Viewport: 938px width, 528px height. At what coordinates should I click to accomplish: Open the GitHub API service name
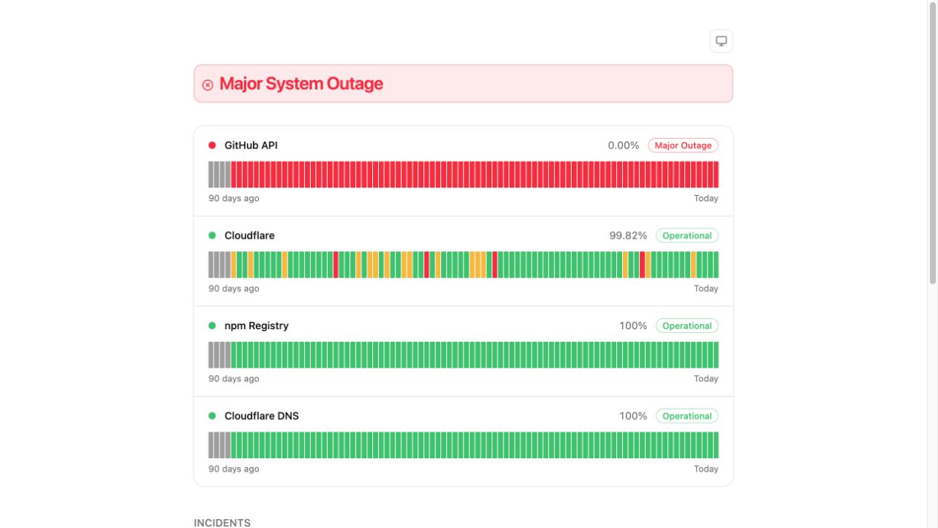pyautogui.click(x=251, y=145)
